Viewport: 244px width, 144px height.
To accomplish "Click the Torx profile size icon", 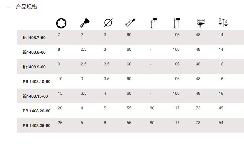I will click(61, 23).
